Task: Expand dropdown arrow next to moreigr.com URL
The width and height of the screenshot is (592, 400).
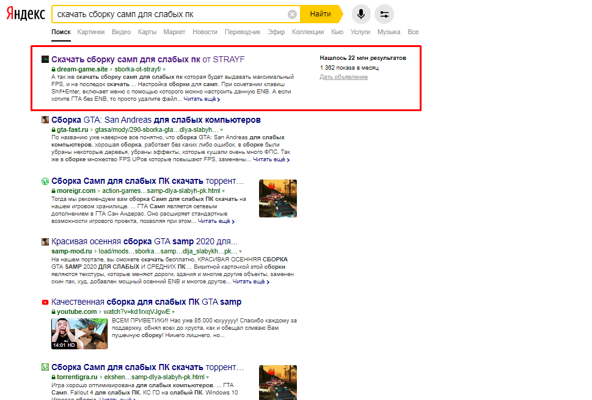Action: click(224, 191)
